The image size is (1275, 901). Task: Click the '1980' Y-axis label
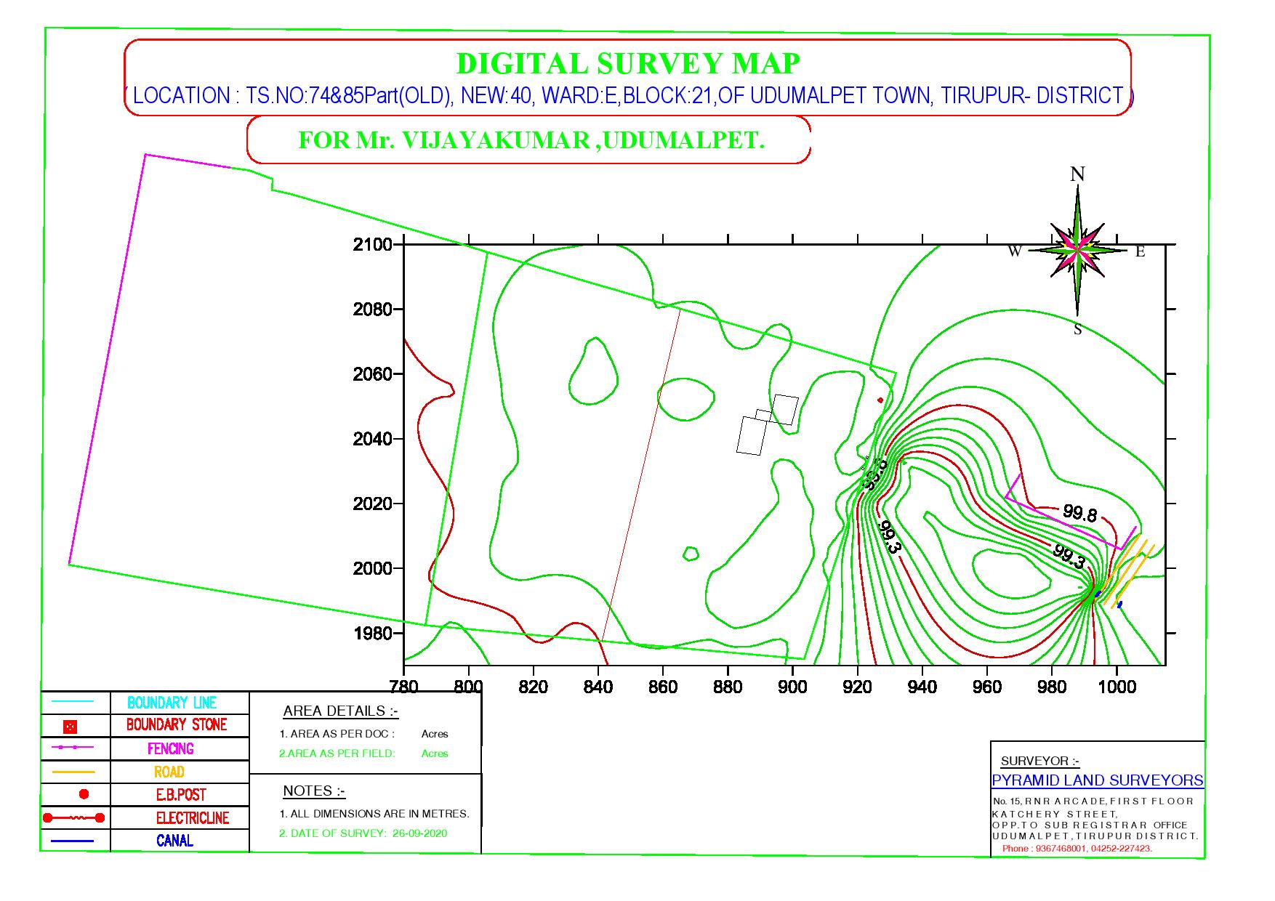[x=373, y=633]
